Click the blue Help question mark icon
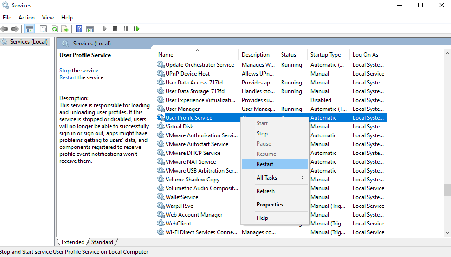451x257 pixels. click(79, 29)
